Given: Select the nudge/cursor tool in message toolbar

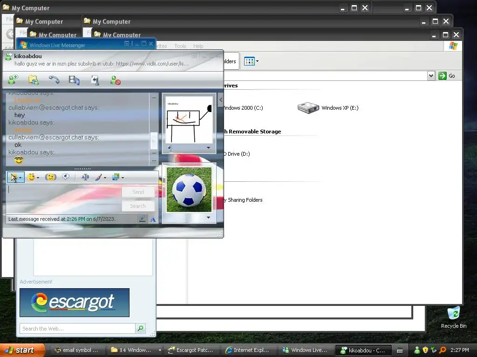Looking at the screenshot, I should coord(14,177).
